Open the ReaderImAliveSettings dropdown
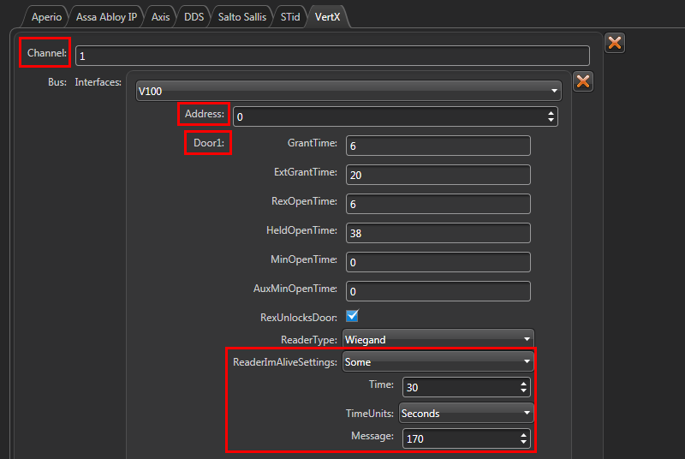The height and width of the screenshot is (459, 685). coord(438,362)
